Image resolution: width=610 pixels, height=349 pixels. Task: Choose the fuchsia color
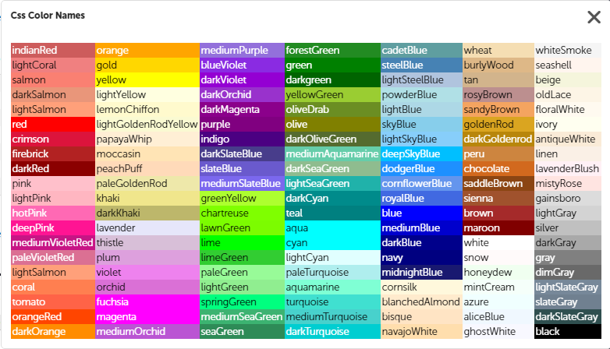[x=147, y=301]
